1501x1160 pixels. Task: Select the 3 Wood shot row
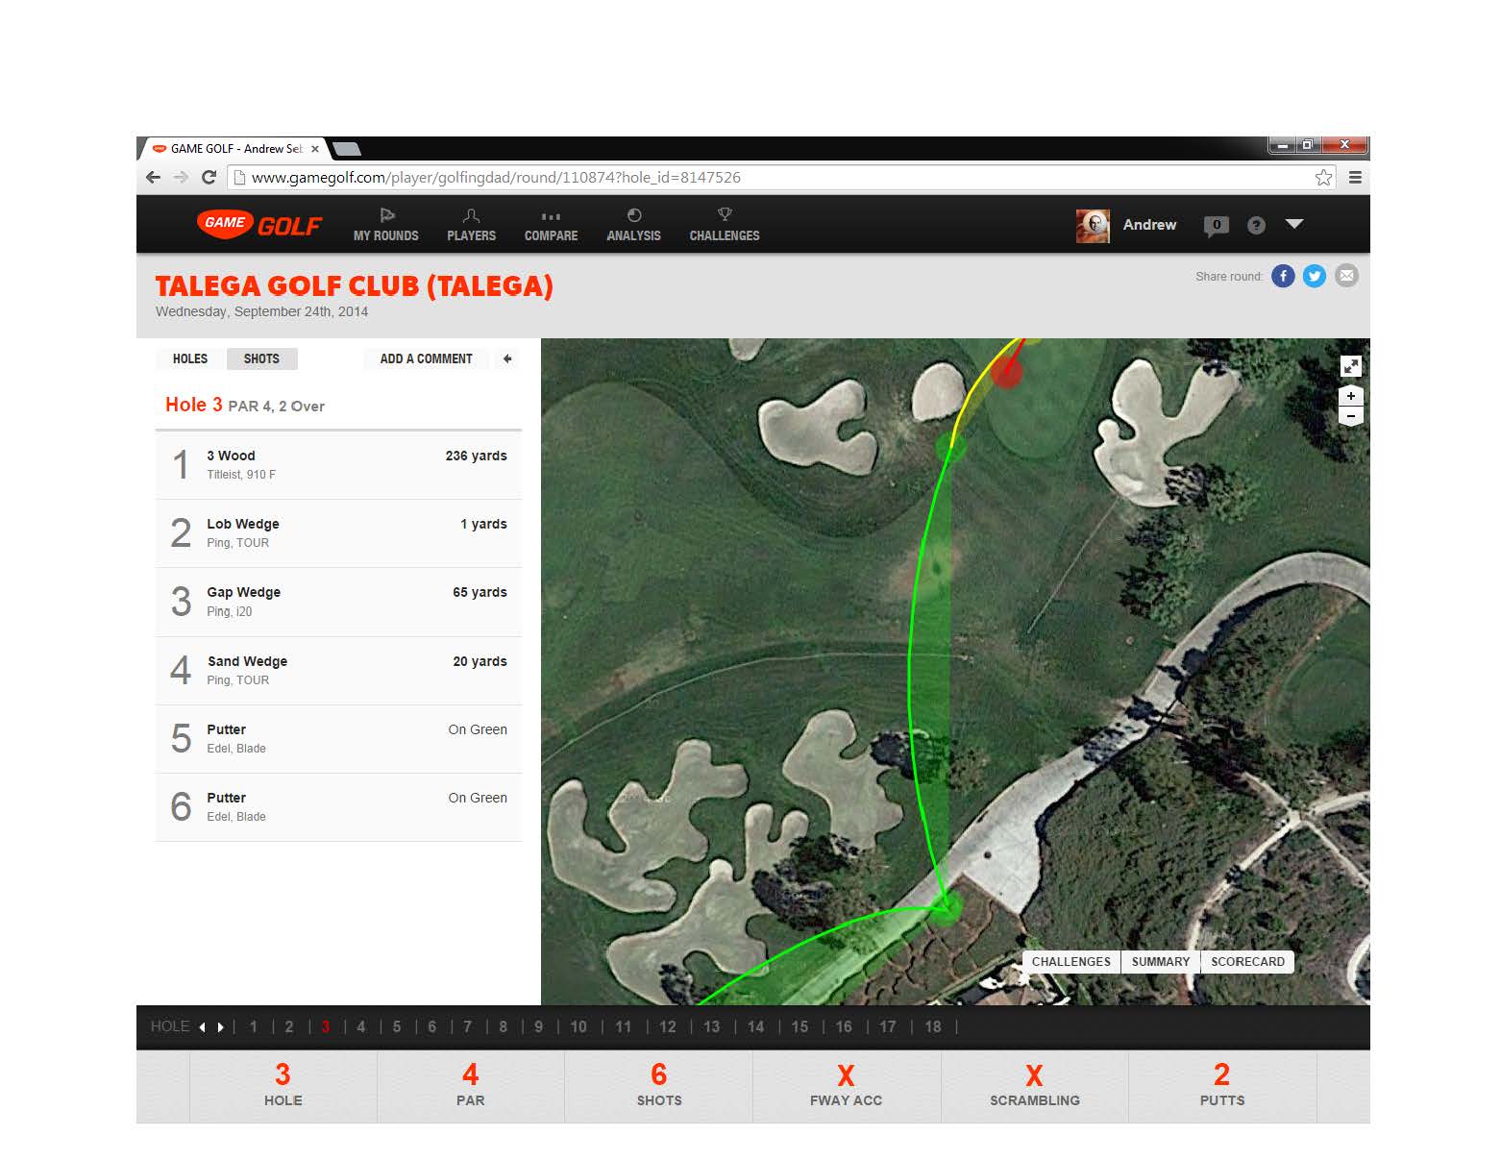[x=338, y=465]
